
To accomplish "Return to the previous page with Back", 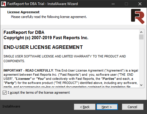I will [x=85, y=107].
